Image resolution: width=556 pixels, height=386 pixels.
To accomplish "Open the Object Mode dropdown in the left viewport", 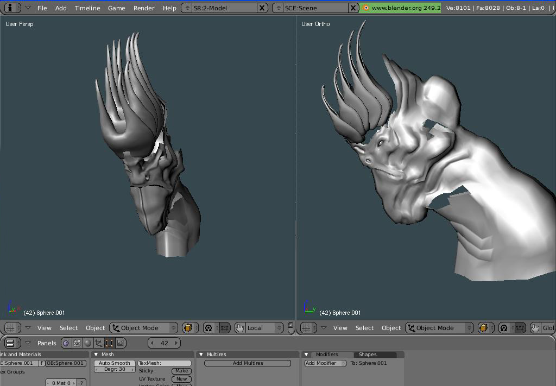I will point(143,328).
